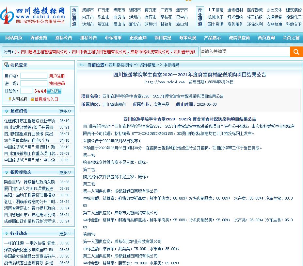Focus the 校验码 input field
303x266 pixels.
pyautogui.click(x=26, y=91)
